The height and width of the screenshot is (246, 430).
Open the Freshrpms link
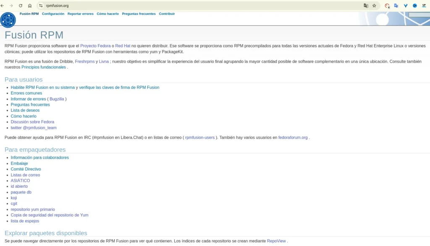pos(85,61)
